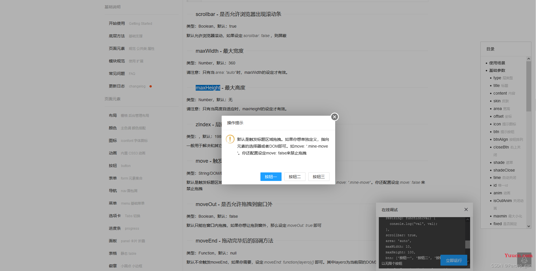This screenshot has width=536, height=271.
Task: Open 模块规范 使用 扩展 page
Action: pos(126,61)
